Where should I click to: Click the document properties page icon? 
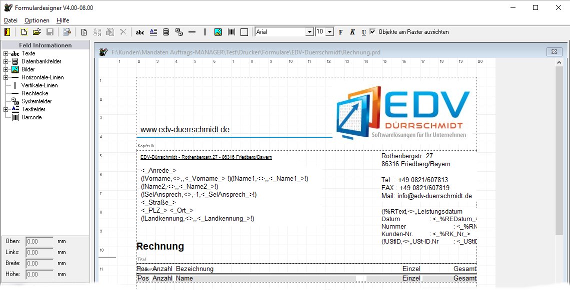tap(84, 32)
